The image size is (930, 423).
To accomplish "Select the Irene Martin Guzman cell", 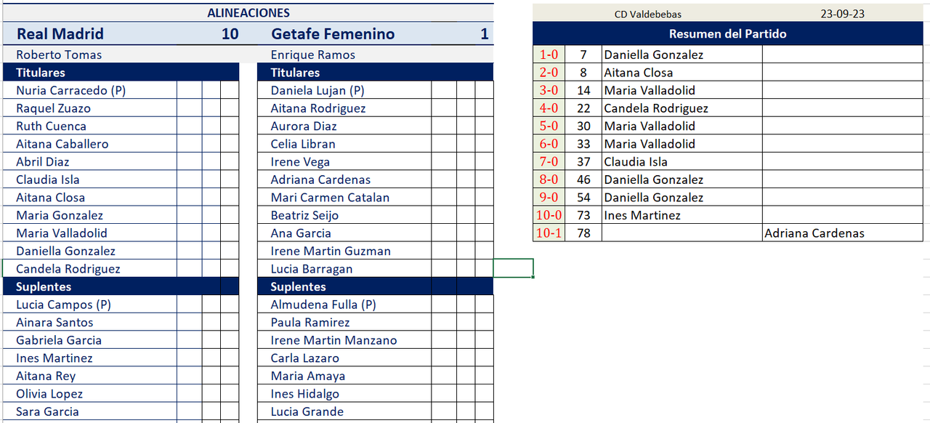I will [x=331, y=251].
